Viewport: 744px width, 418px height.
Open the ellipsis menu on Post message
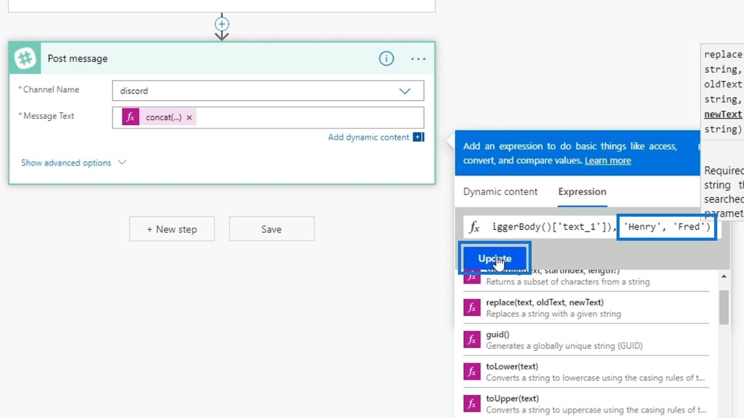pyautogui.click(x=418, y=59)
